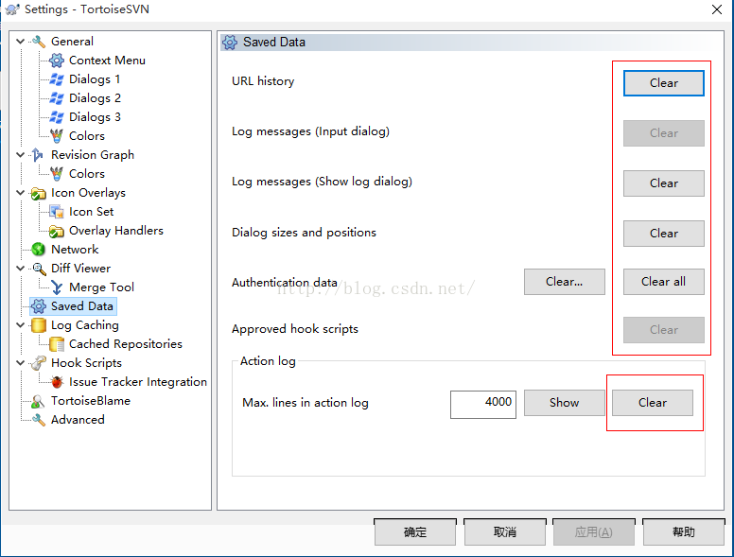Screen dimensions: 734x557
Task: Clear the URL history
Action: (663, 83)
